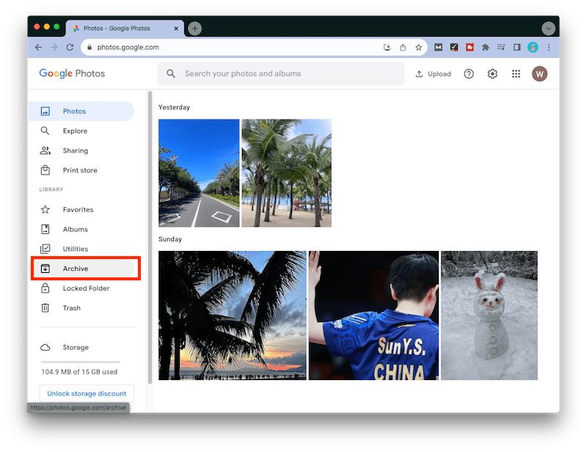
Task: Expand the notifications chevron in the title bar
Action: pos(549,28)
